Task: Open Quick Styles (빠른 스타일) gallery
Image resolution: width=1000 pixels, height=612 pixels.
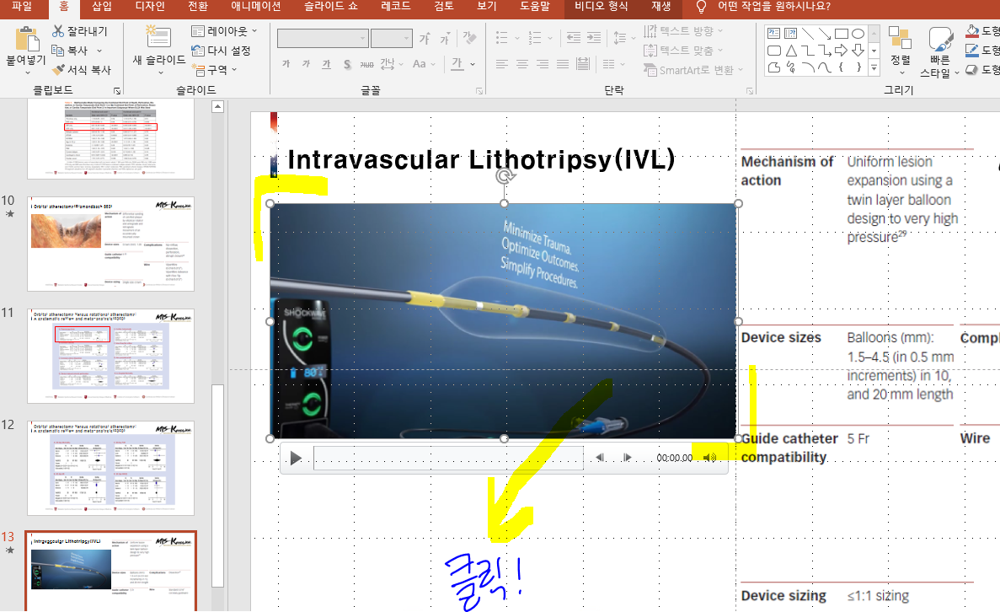Action: pos(939,52)
